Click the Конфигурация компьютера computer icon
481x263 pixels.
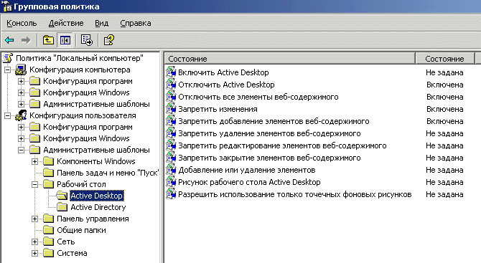point(21,70)
